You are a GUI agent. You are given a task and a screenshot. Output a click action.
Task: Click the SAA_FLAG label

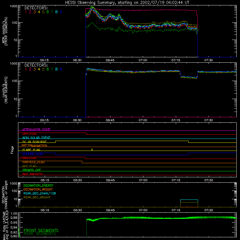pos(29,158)
